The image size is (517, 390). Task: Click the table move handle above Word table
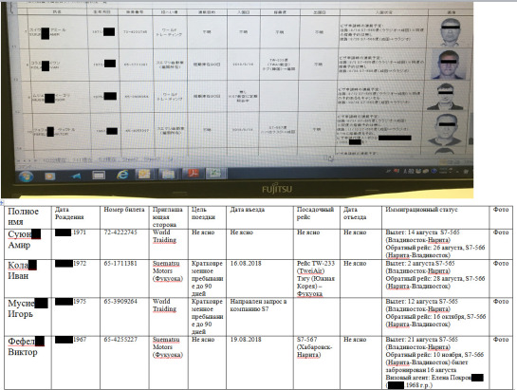[2, 202]
